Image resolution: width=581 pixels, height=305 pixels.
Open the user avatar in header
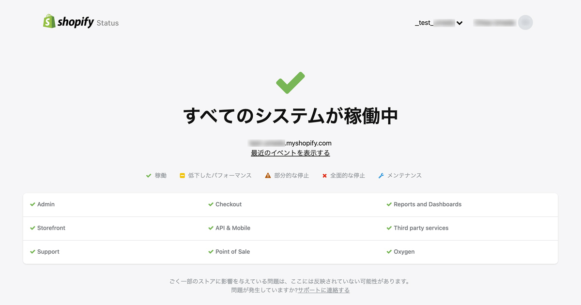click(525, 22)
